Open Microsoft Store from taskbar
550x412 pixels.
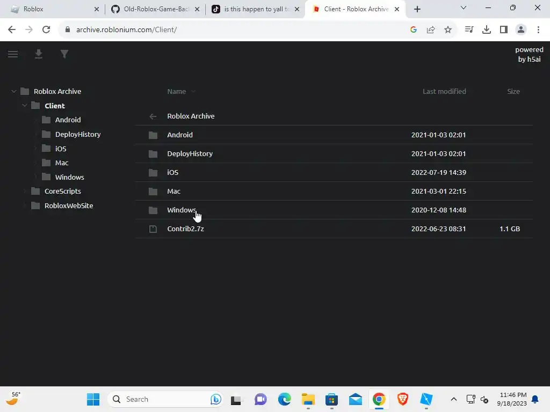pos(331,399)
